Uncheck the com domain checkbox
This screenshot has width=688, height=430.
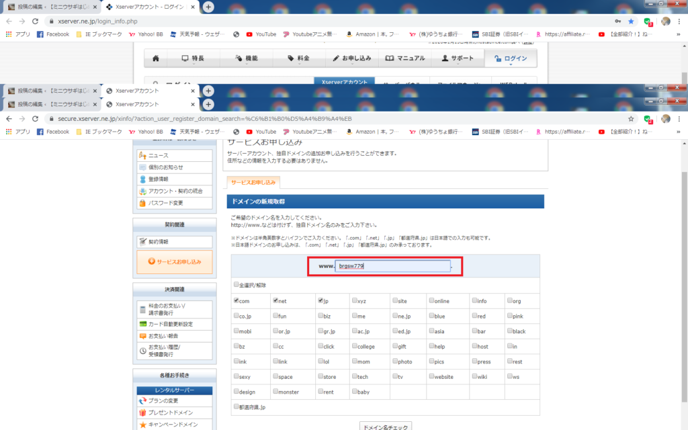tap(236, 301)
